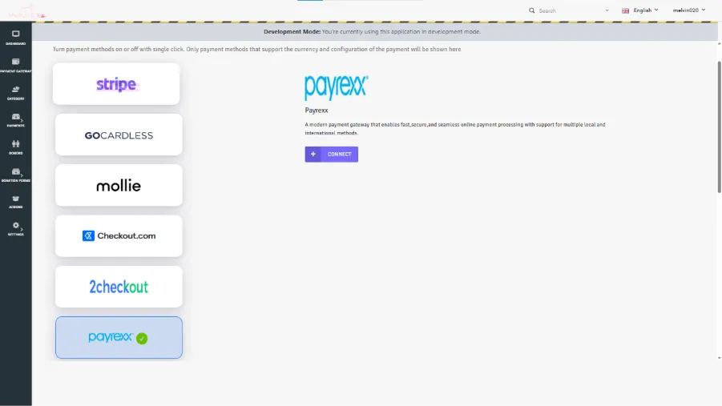Select the Mollie payment method card
This screenshot has height=406, width=722.
(x=119, y=185)
